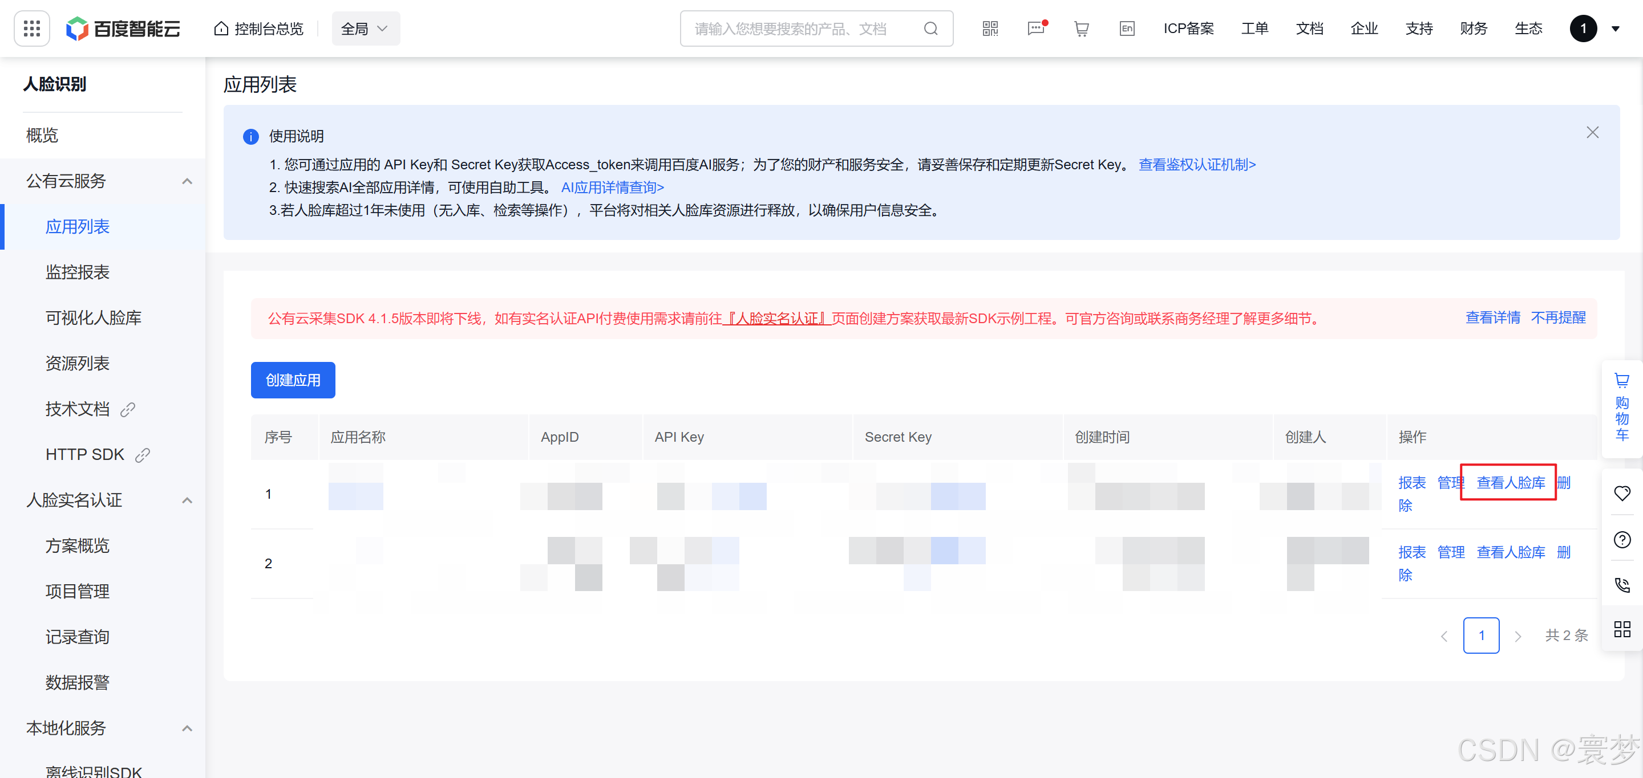
Task: Click the search magnifier icon
Action: (x=930, y=28)
